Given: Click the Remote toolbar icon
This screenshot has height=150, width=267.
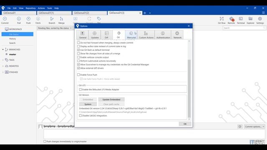Looking at the screenshot, I should pos(231,20).
